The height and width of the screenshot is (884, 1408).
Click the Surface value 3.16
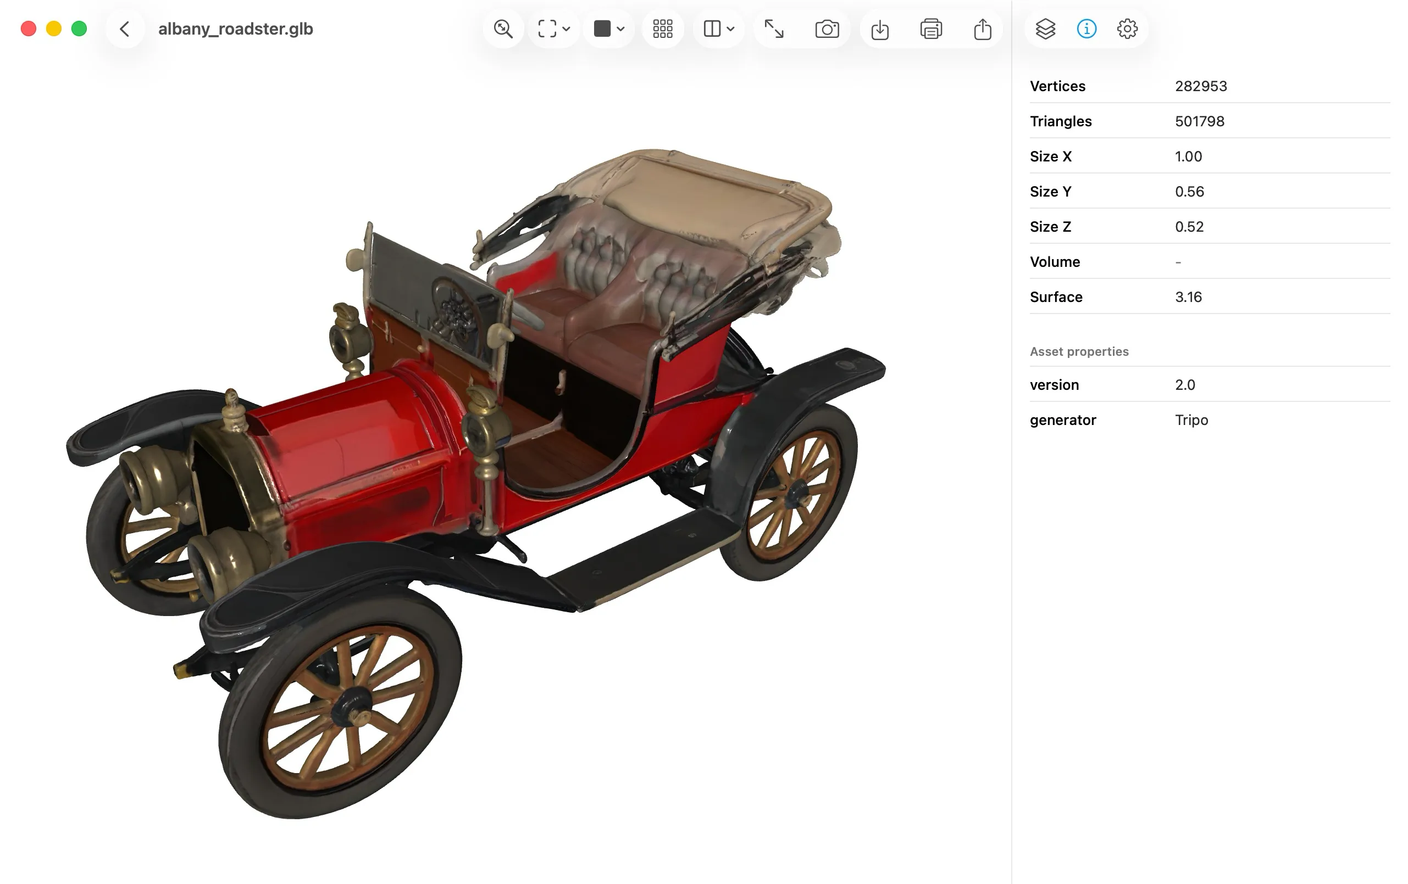[x=1189, y=297]
